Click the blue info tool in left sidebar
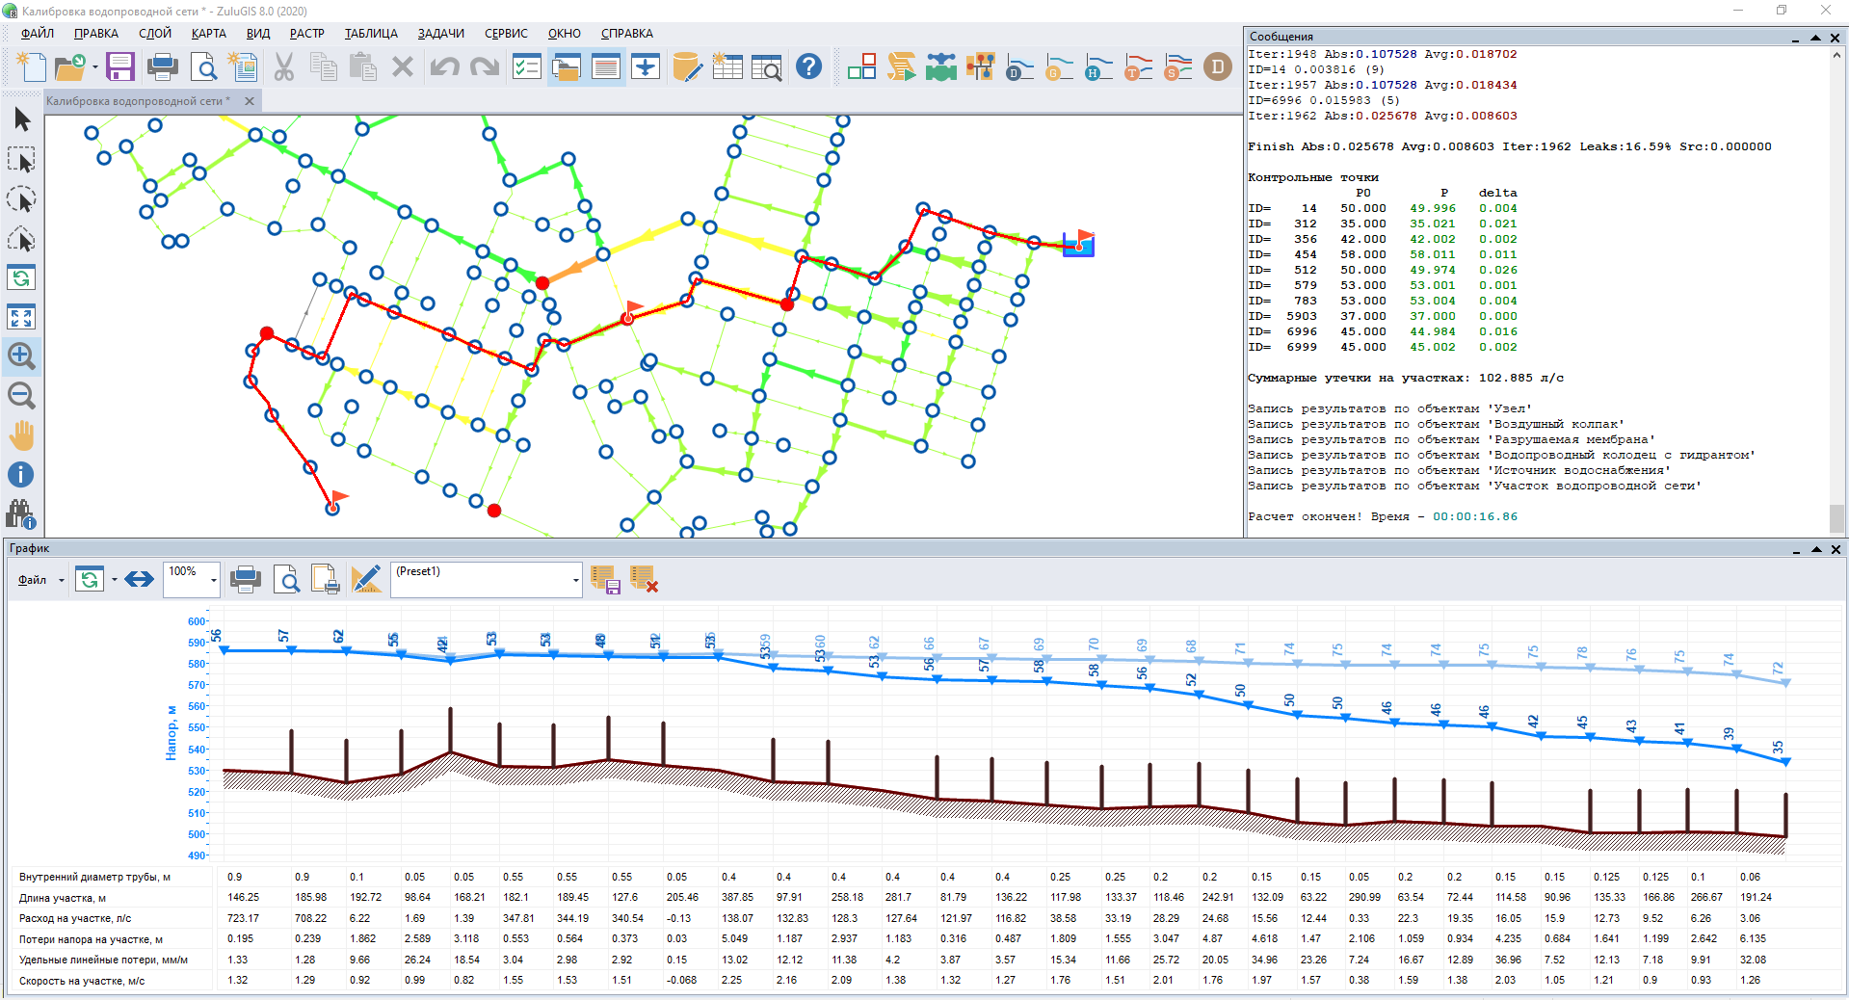 (21, 475)
